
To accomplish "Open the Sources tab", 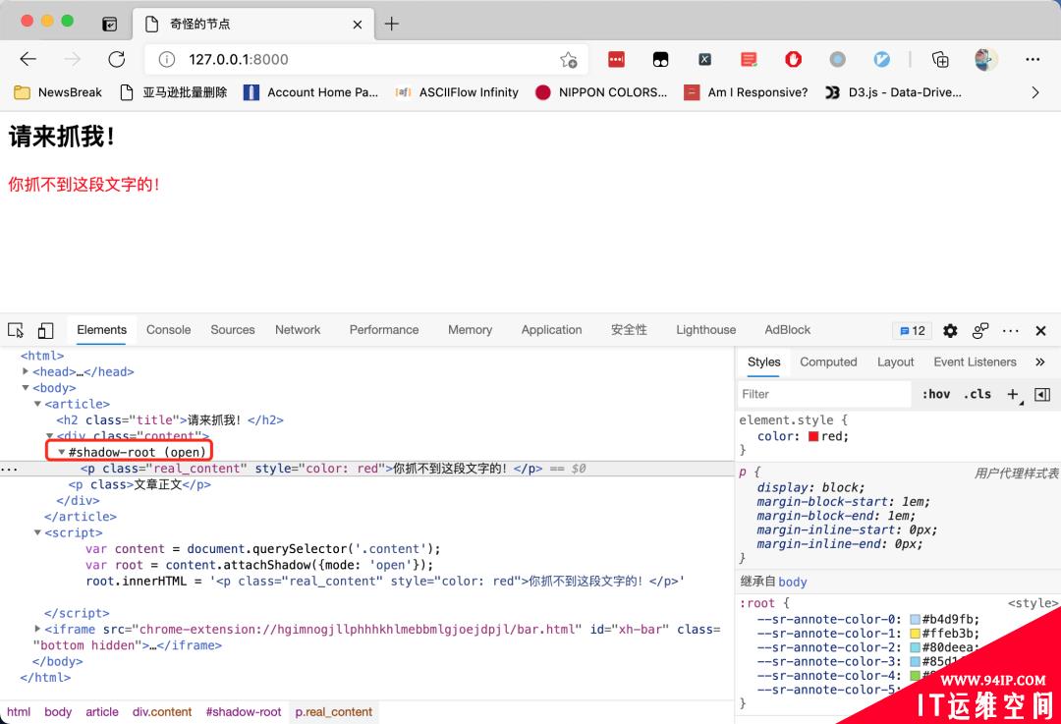I will tap(233, 330).
